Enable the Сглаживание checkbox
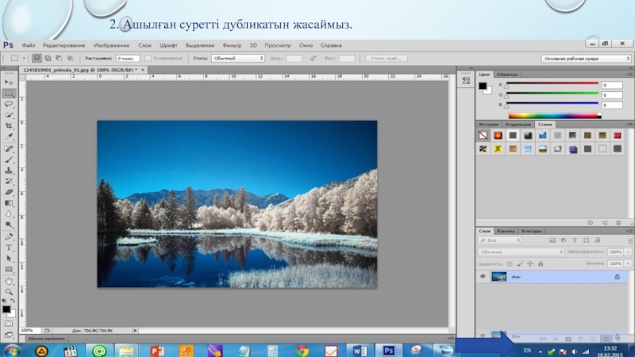Screen dimensions: 635x357 tap(148, 58)
